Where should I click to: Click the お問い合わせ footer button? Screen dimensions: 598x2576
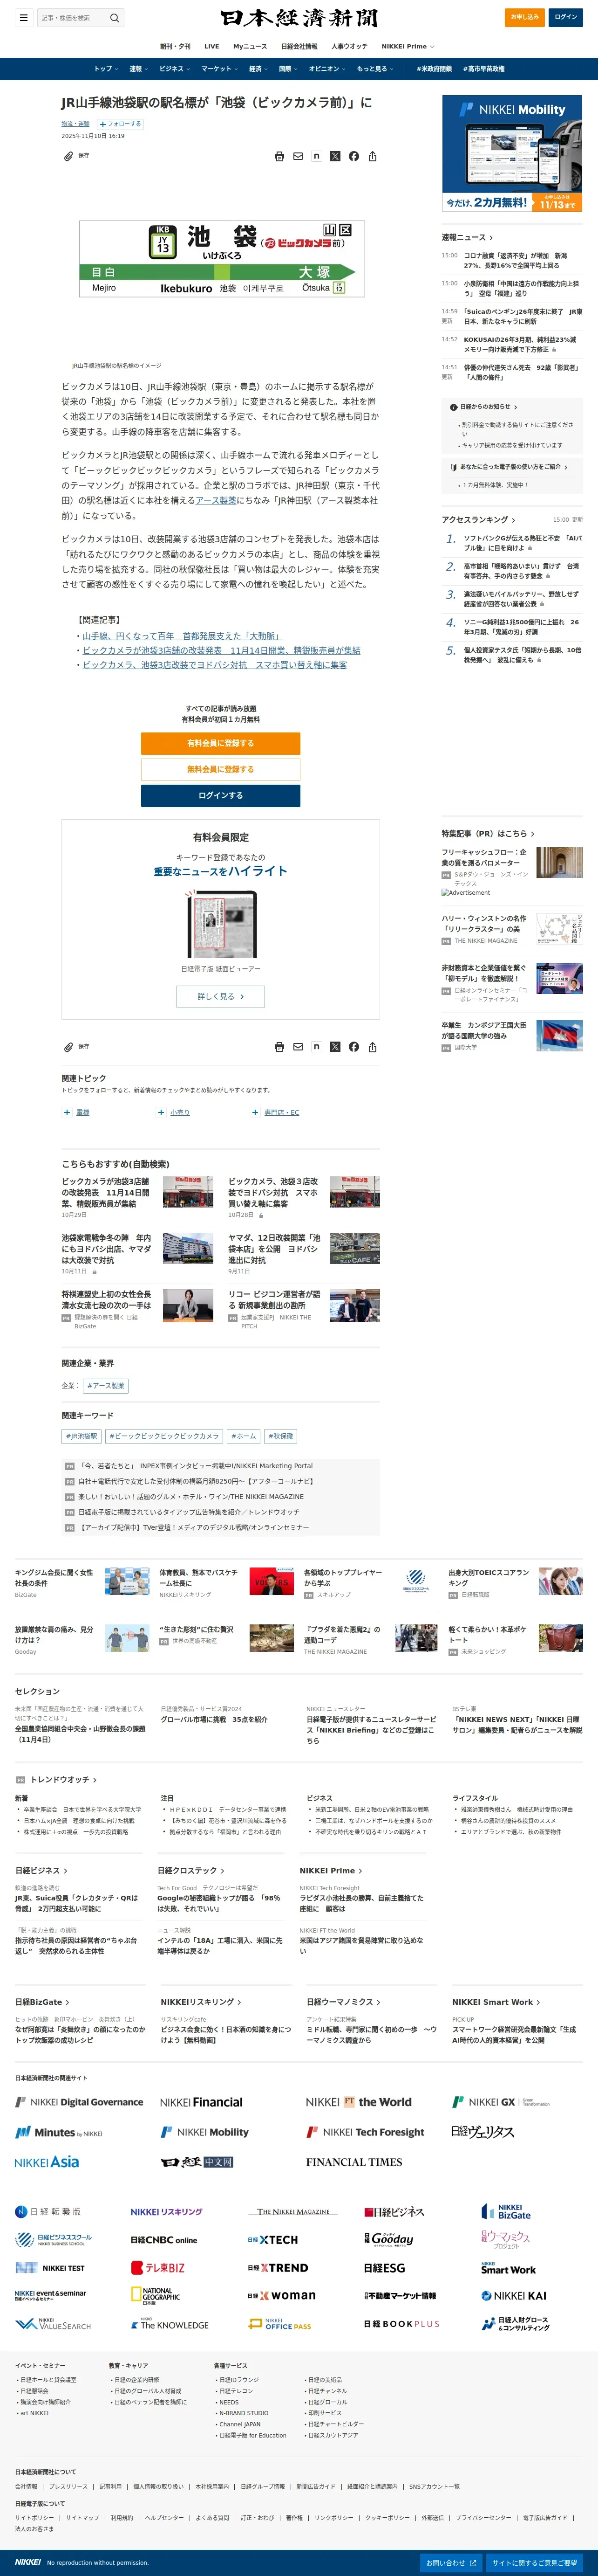pyautogui.click(x=450, y=2563)
